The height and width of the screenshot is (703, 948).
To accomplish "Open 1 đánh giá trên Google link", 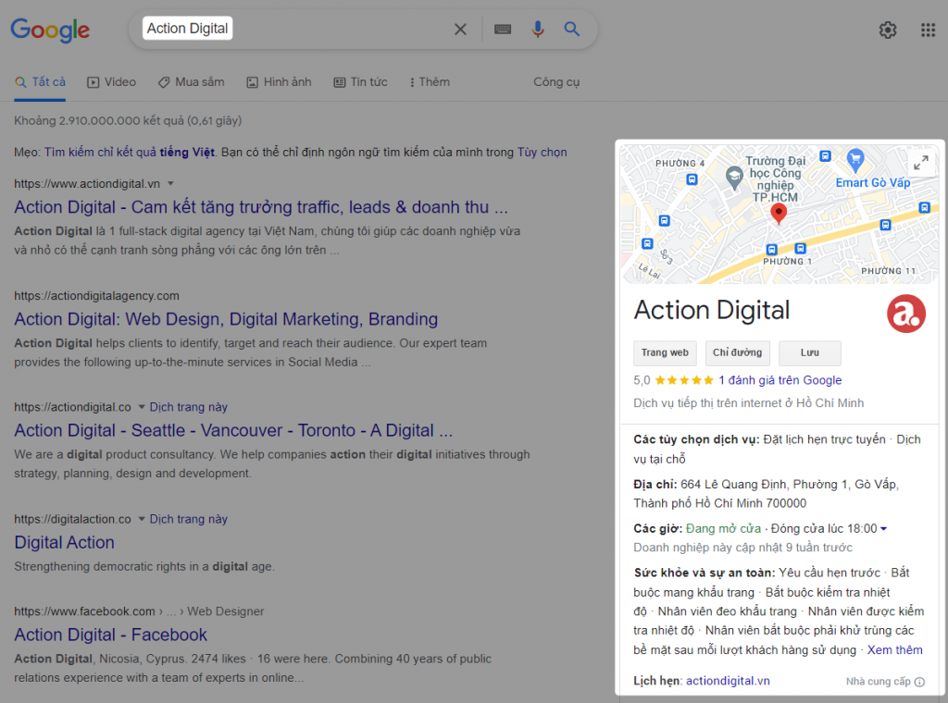I will click(780, 380).
